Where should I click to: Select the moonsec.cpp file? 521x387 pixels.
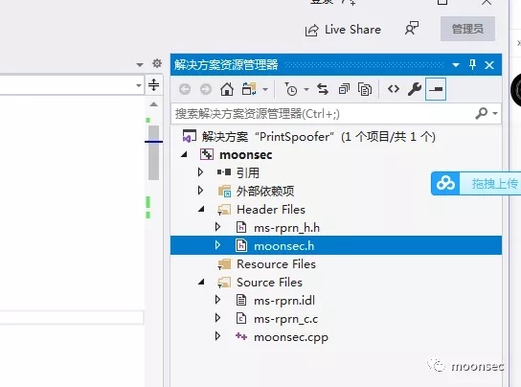[291, 337]
